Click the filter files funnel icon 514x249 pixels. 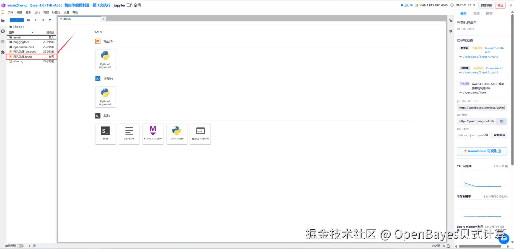pyautogui.click(x=50, y=20)
